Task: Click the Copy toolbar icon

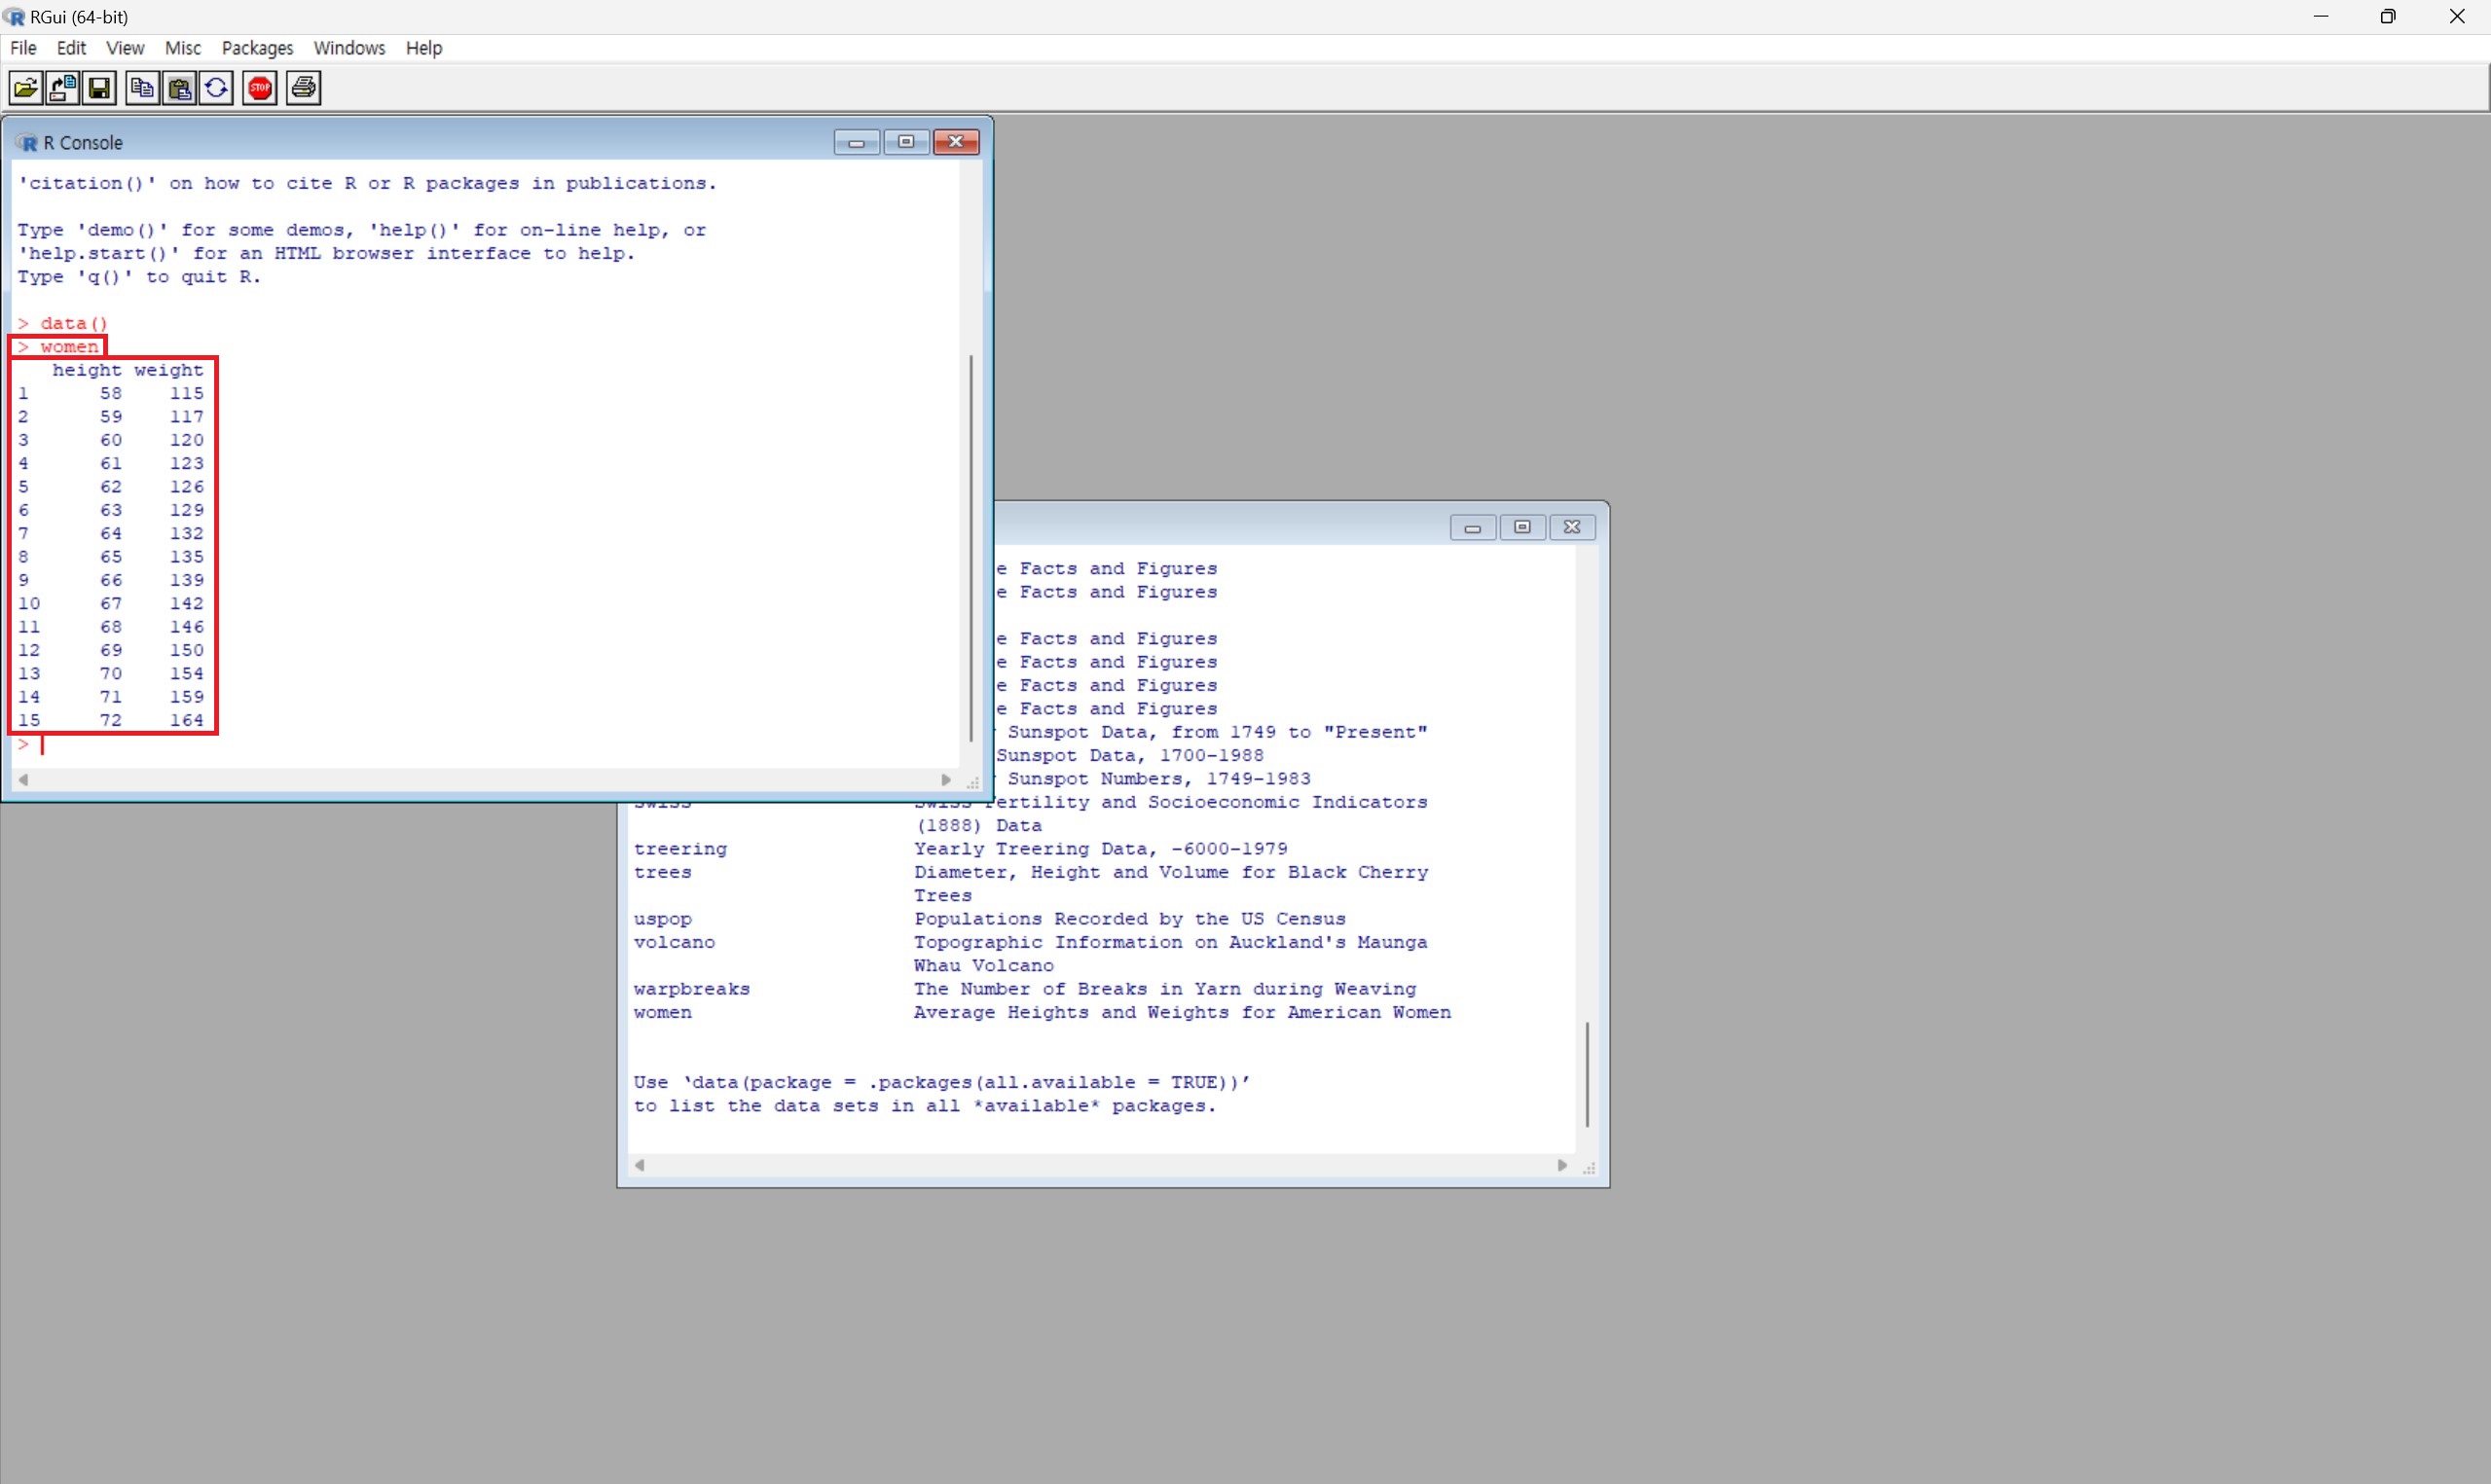Action: 142,89
